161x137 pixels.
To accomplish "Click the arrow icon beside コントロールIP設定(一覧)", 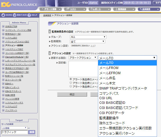I will click(3, 53).
